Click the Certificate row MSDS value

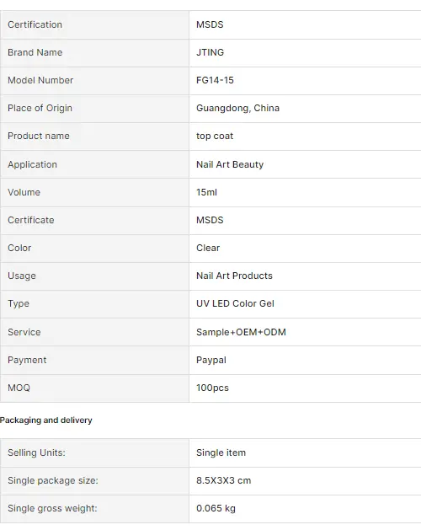tap(210, 220)
